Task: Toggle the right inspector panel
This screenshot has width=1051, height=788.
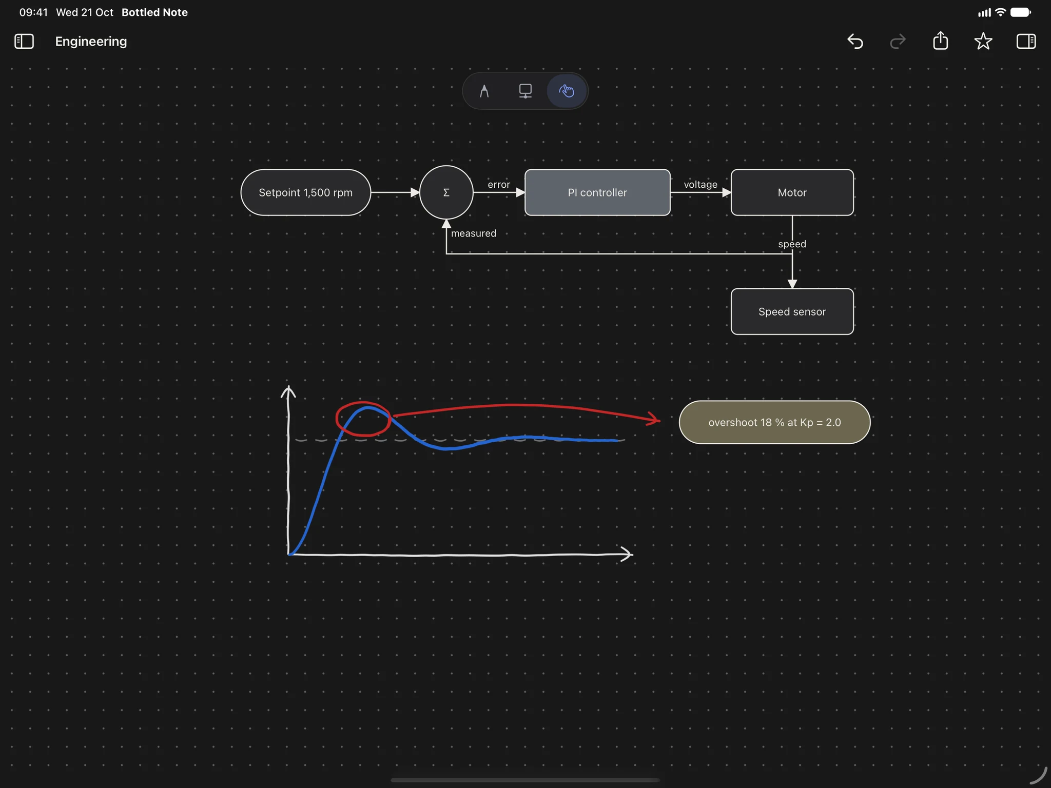Action: [x=1026, y=42]
